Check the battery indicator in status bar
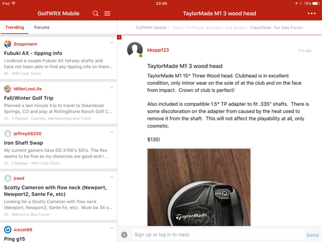This screenshot has height=242, width=322. (x=316, y=4)
